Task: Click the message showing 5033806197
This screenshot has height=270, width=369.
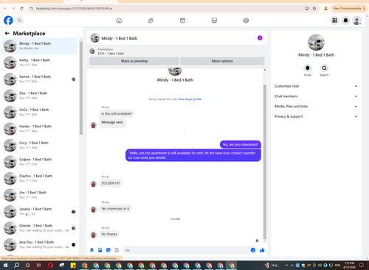Action: 111,183
